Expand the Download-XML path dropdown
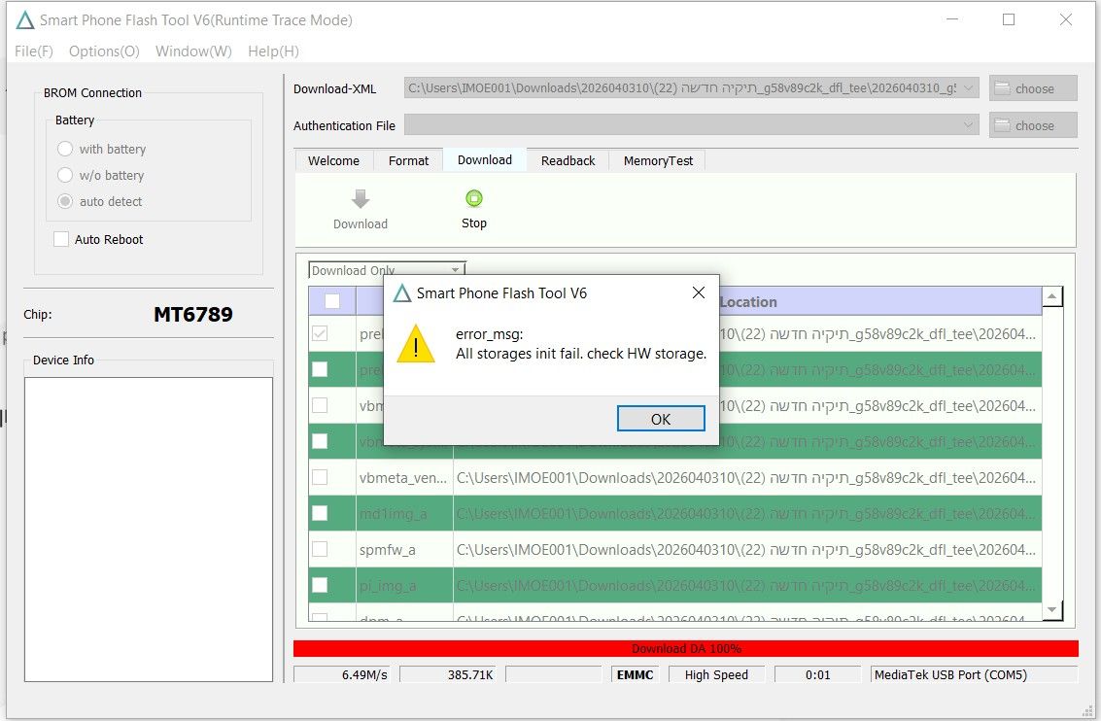 coord(968,88)
